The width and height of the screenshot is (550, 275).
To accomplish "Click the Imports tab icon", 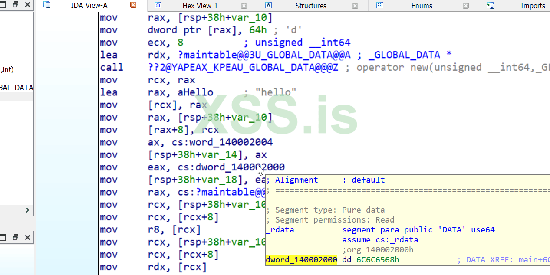I will (x=491, y=5).
